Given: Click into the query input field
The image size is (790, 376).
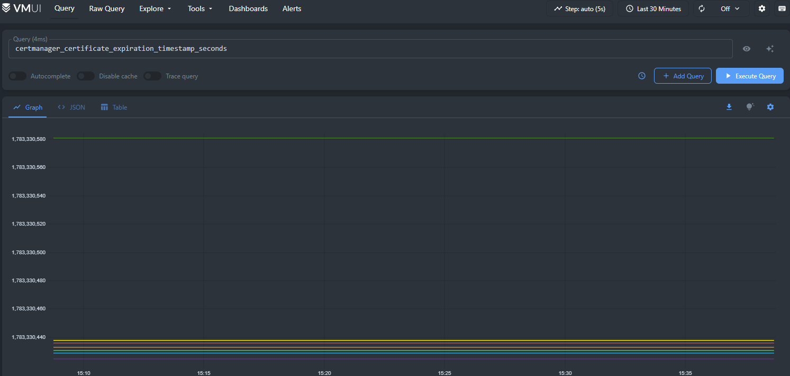Looking at the screenshot, I should pyautogui.click(x=370, y=48).
